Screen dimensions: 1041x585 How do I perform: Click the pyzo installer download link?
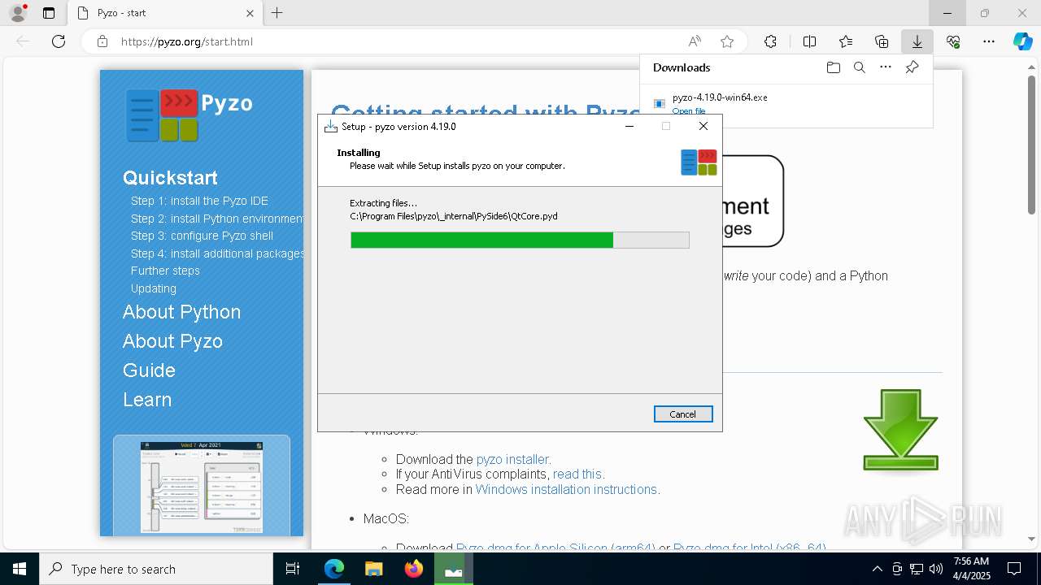512,459
